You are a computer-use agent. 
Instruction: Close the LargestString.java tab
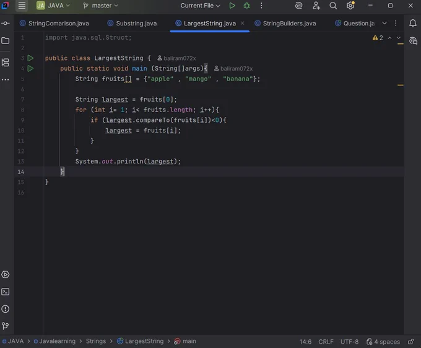point(243,23)
